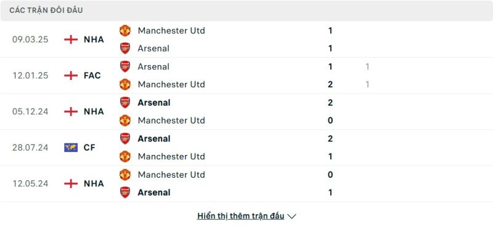Screen dimensions: 493x230
Task: Open the 12.05.24 match row date
Action: pyautogui.click(x=30, y=183)
